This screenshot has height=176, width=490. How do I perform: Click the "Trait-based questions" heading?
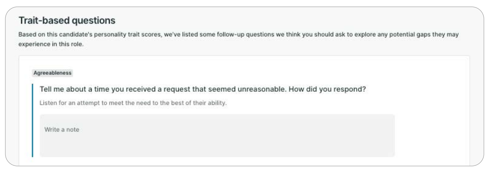click(67, 20)
